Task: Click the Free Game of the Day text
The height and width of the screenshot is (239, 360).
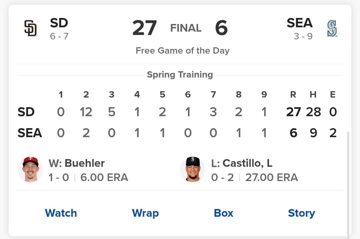Action: point(183,51)
